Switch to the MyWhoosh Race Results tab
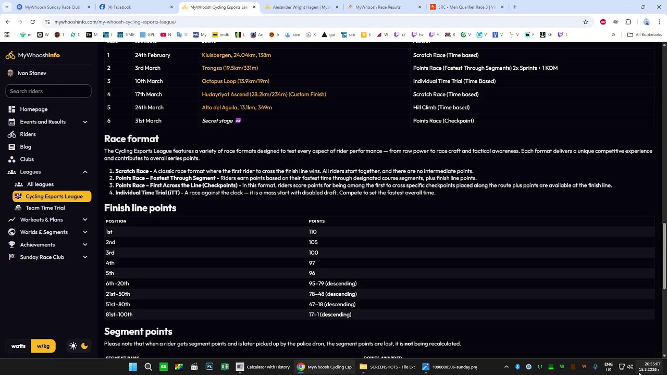 pos(384,7)
